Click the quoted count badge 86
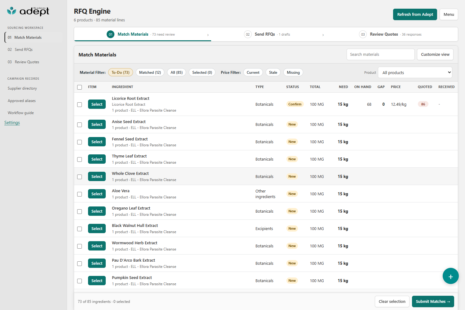Screen dimensions: 465x310 (x=423, y=104)
